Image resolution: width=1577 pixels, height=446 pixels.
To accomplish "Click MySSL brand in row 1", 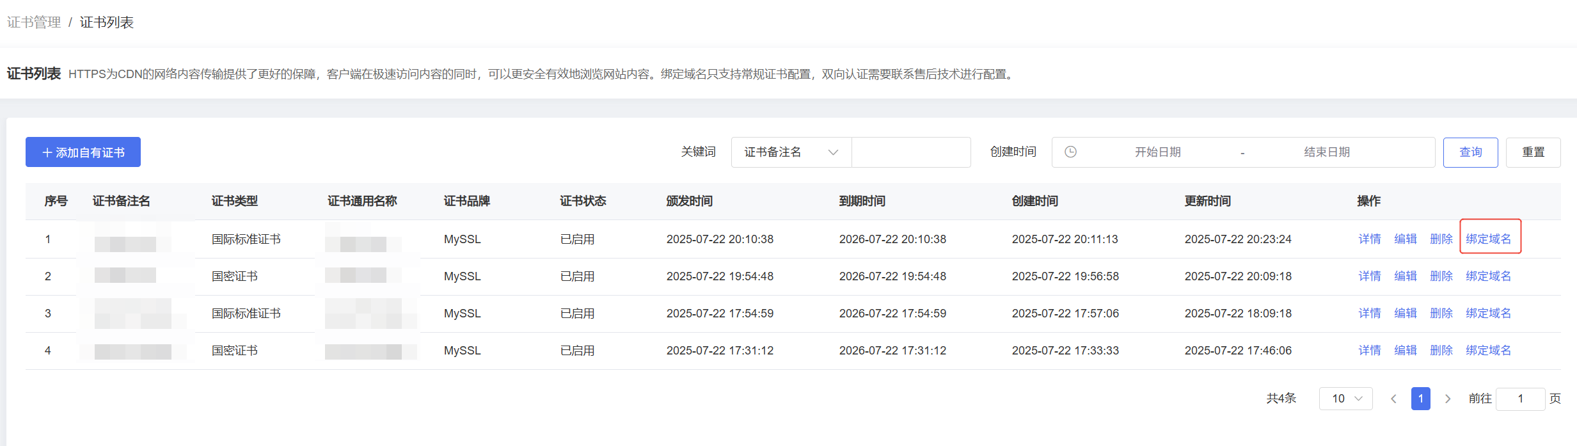I will pos(463,239).
